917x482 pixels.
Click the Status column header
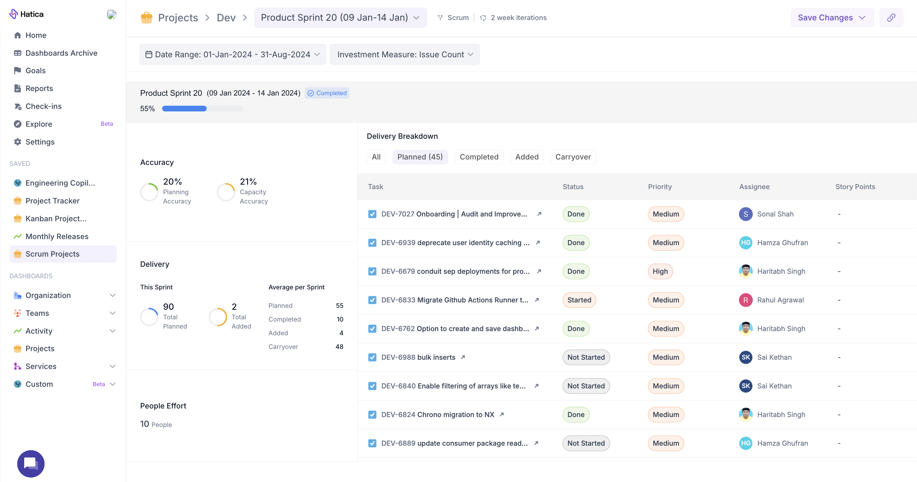pos(573,187)
